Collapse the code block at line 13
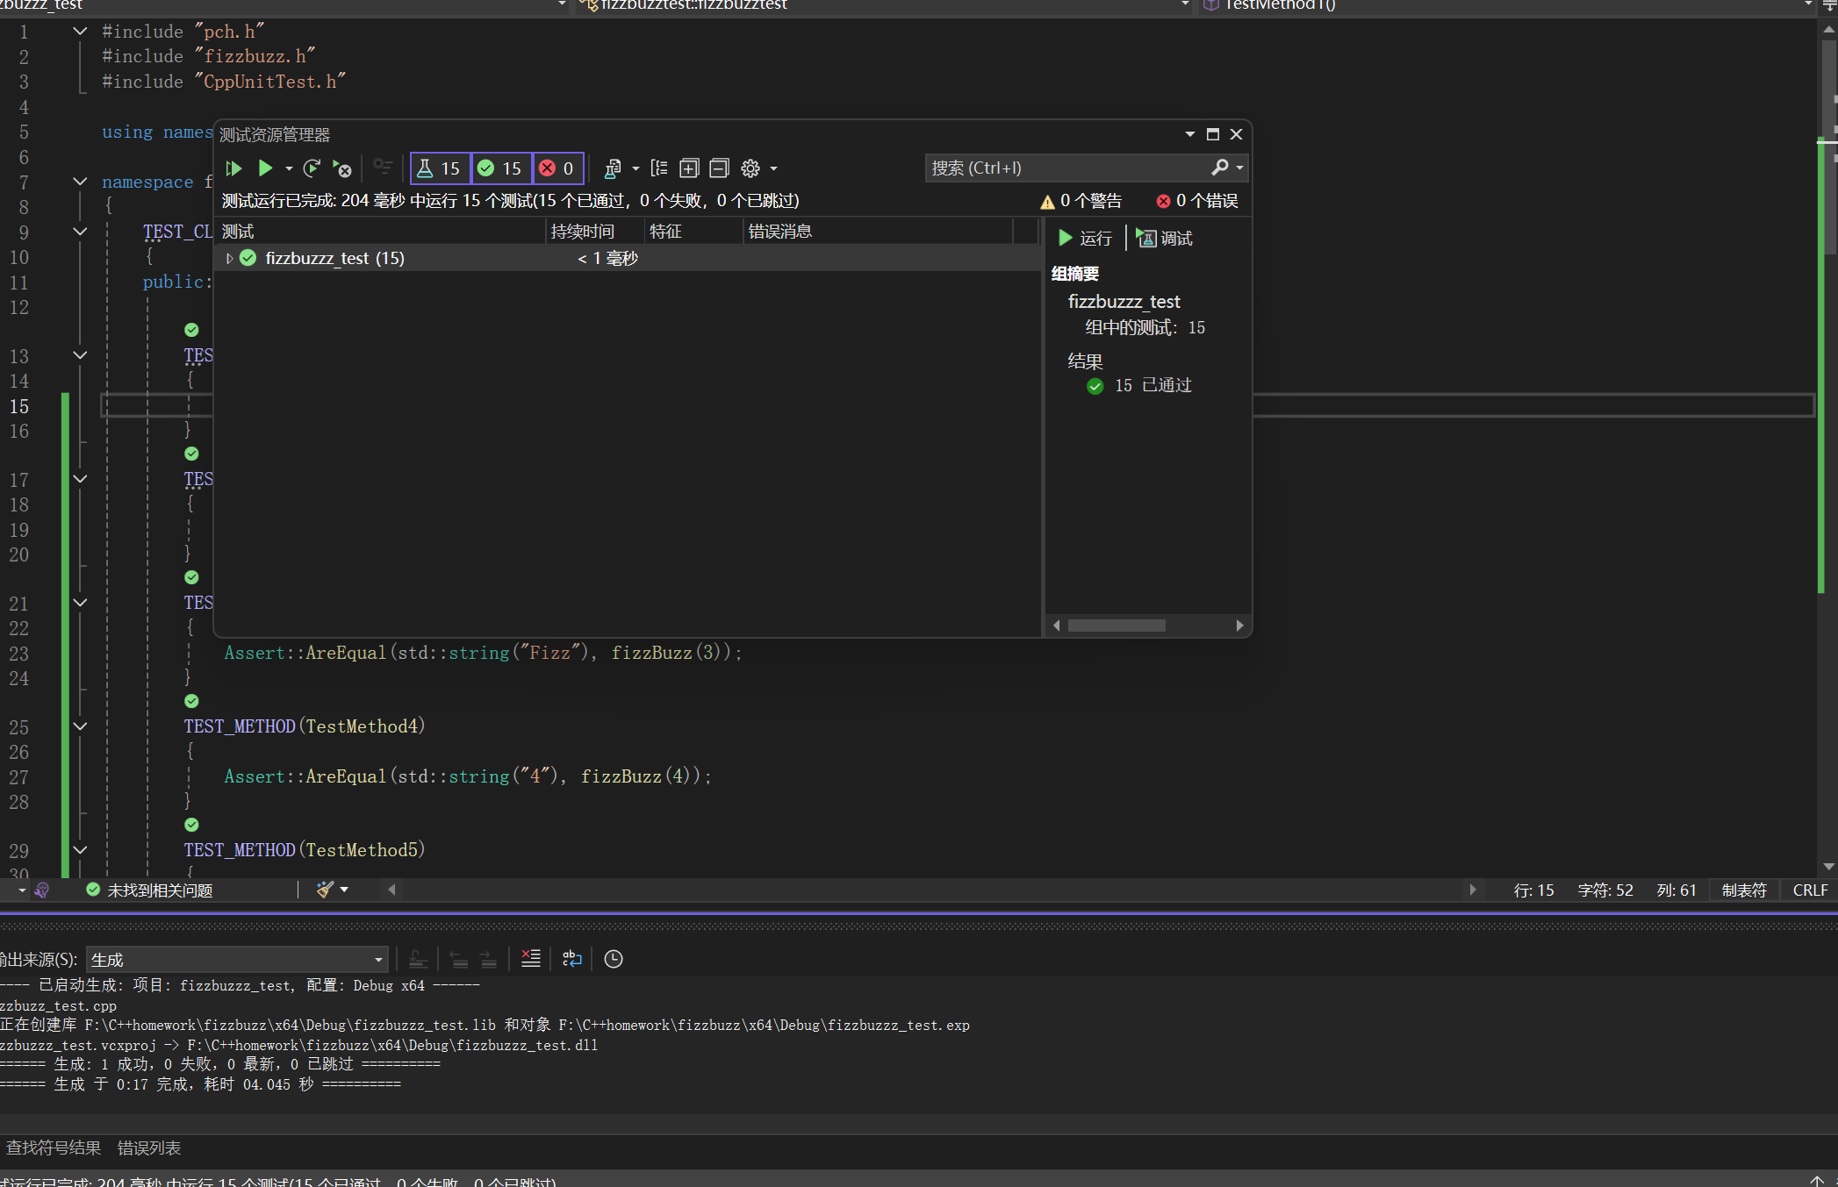The height and width of the screenshot is (1187, 1838). tap(80, 355)
